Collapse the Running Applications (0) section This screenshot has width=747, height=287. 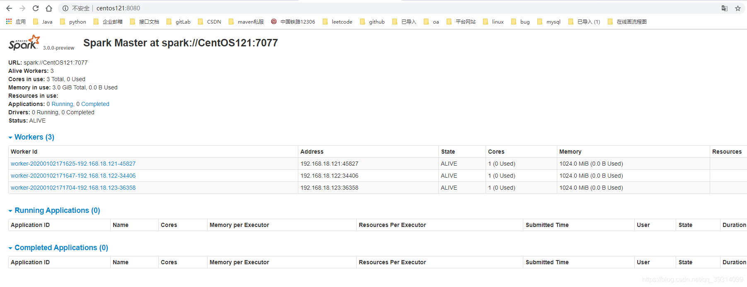(x=54, y=210)
